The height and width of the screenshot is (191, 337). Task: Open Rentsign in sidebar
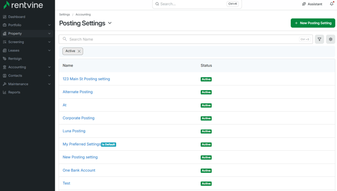pyautogui.click(x=15, y=58)
